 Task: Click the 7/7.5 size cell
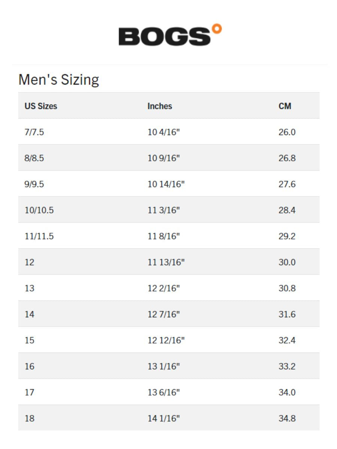tap(34, 132)
